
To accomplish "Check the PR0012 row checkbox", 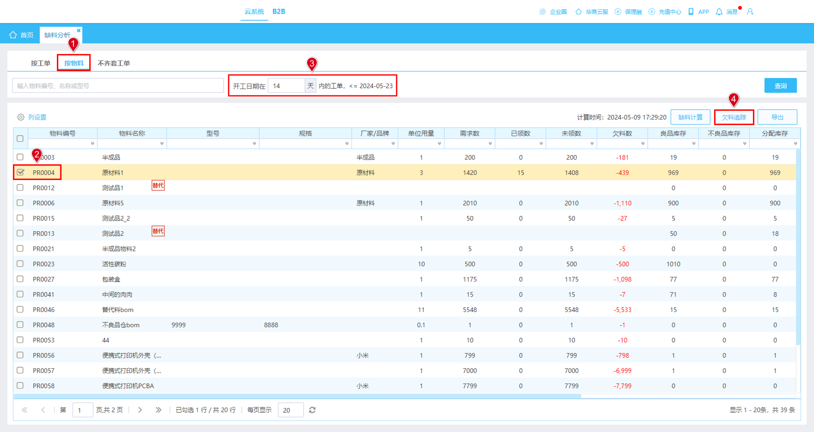I will click(20, 188).
